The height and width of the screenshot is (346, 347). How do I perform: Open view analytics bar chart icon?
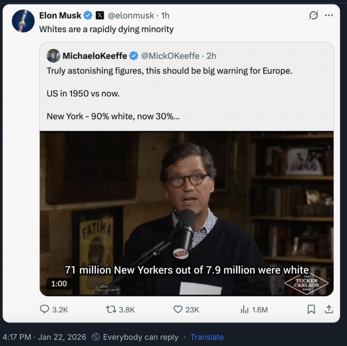[244, 309]
